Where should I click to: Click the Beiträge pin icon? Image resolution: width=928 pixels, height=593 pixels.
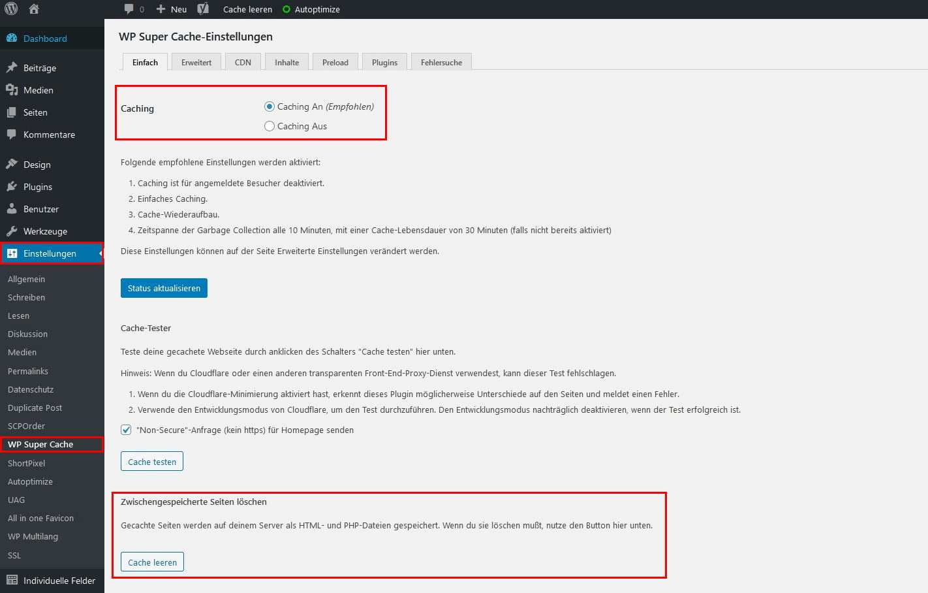pos(12,68)
